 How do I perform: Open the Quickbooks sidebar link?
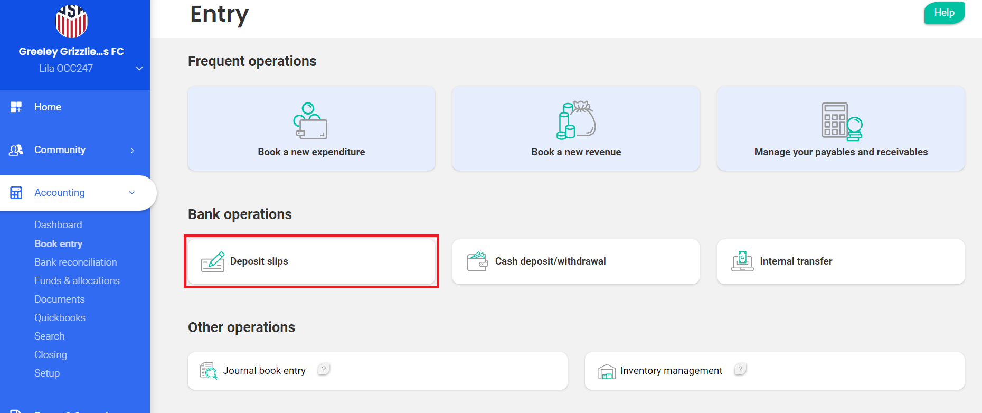click(60, 318)
